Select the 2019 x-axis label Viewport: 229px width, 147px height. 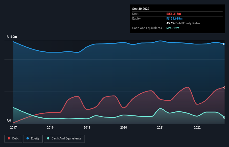pyautogui.click(x=87, y=127)
